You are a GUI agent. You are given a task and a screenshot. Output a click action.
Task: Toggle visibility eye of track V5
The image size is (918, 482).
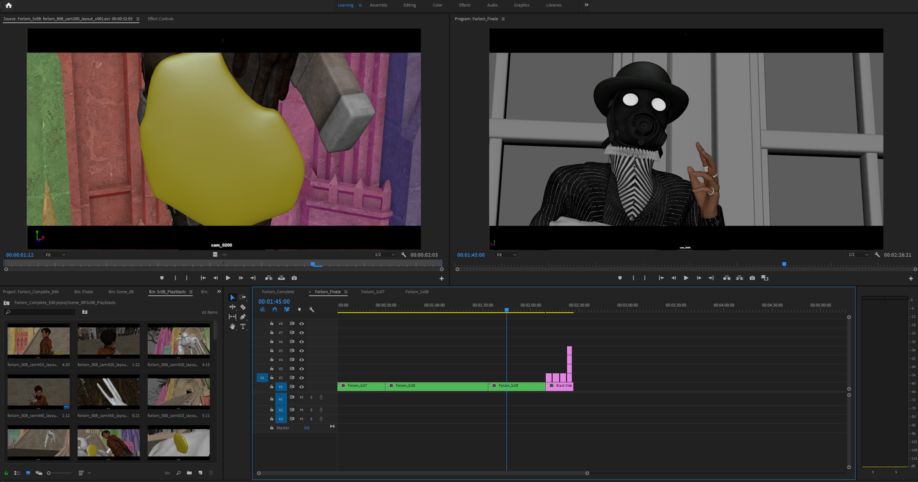coord(301,350)
